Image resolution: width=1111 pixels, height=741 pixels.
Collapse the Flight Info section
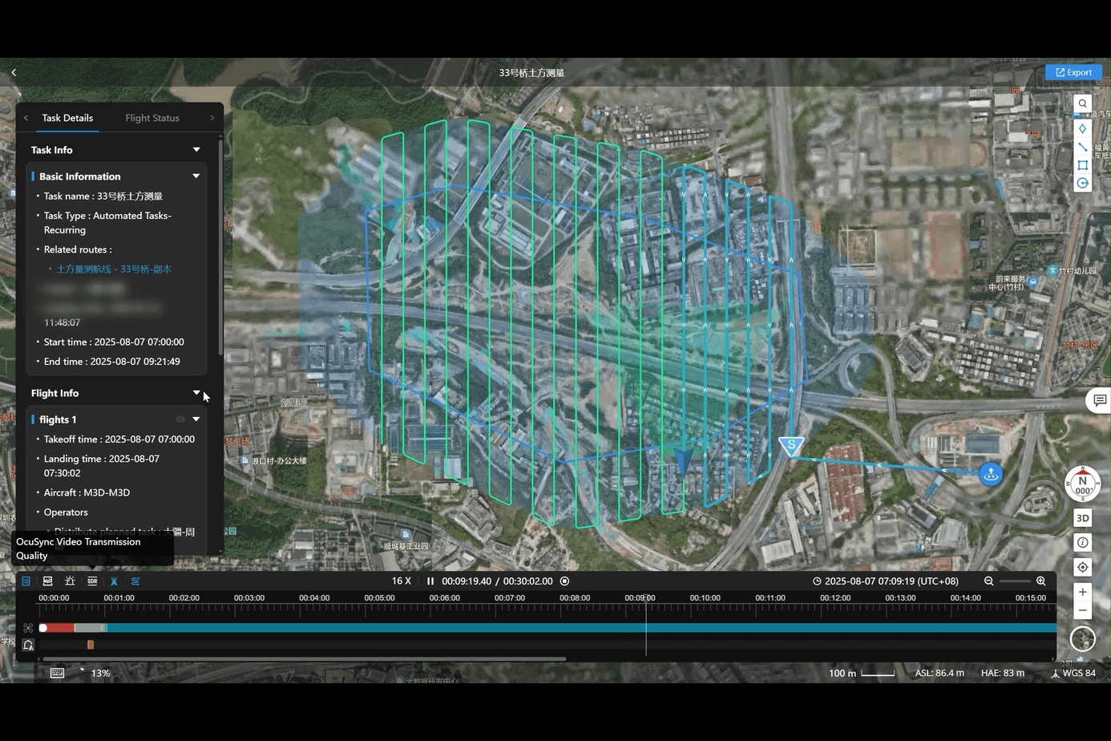pyautogui.click(x=196, y=393)
